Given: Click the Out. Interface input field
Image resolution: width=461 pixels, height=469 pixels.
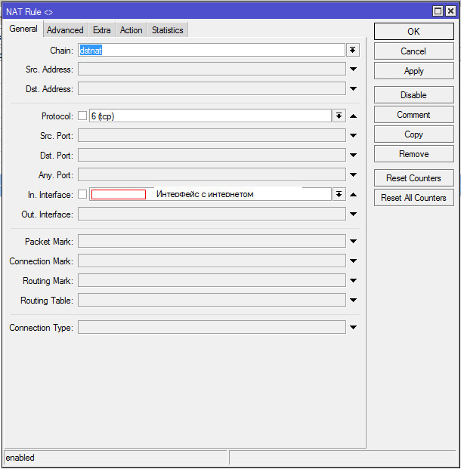Looking at the screenshot, I should coord(212,214).
